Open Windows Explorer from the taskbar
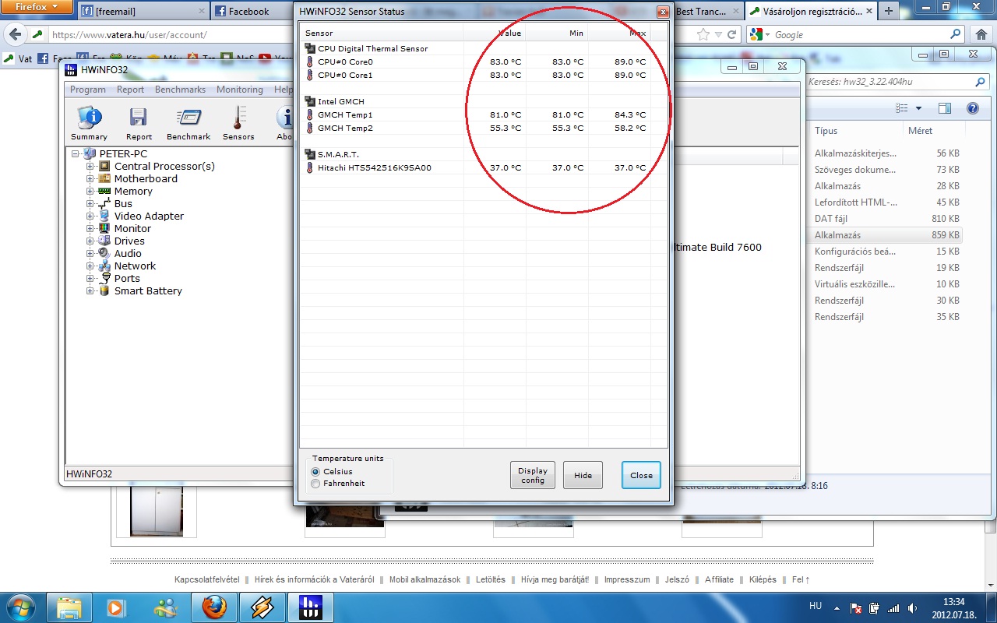Viewport: 997px width, 623px height. tap(69, 607)
